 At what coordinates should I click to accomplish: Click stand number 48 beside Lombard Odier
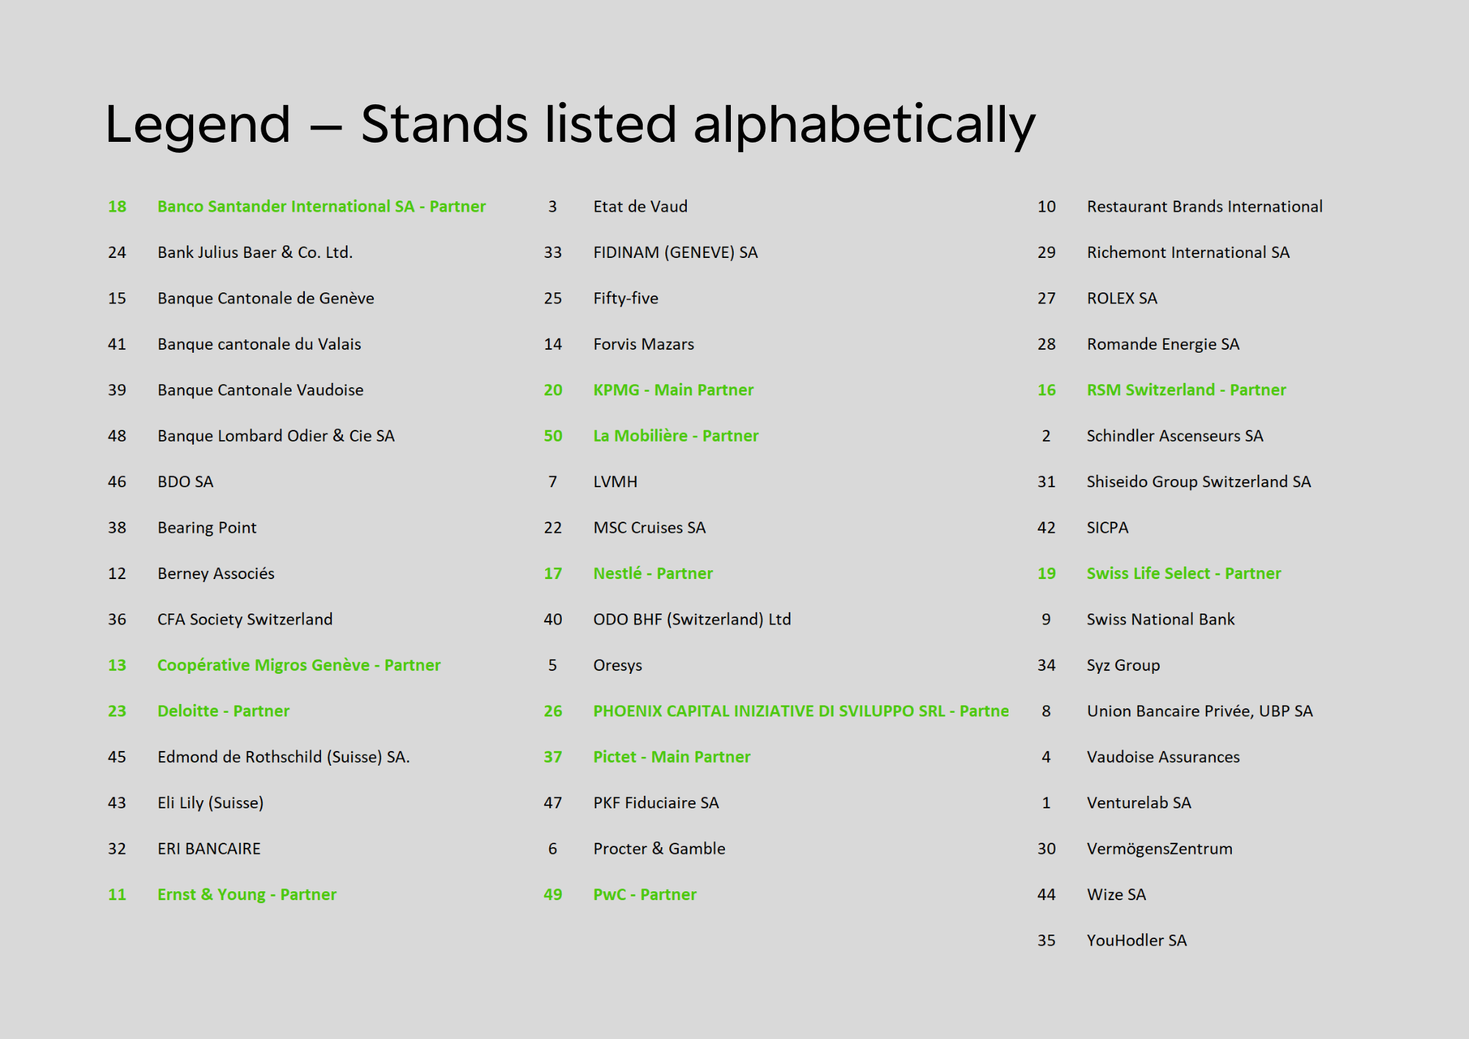click(117, 436)
